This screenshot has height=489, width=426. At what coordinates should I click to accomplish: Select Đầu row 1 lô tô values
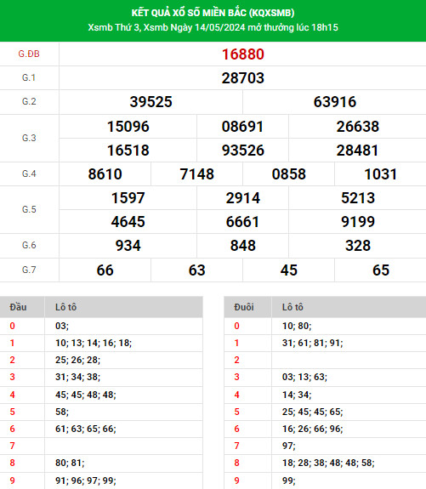click(x=94, y=343)
